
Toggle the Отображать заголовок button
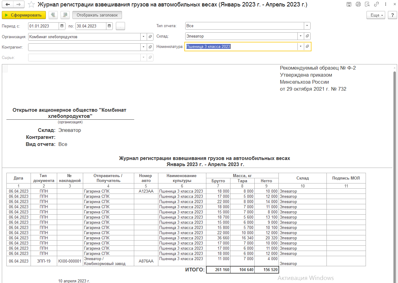[x=97, y=15]
